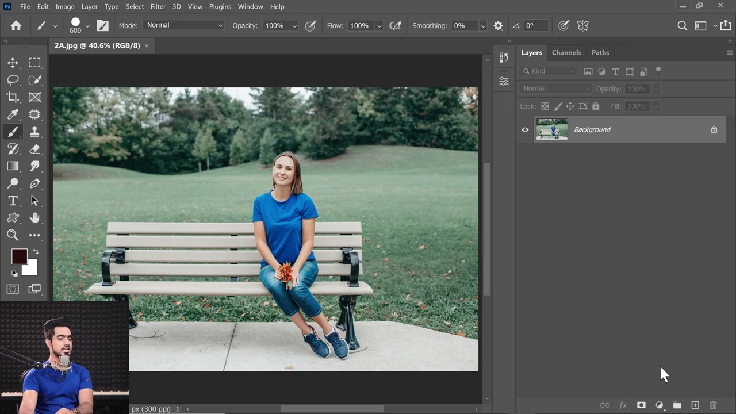Select the Crop tool
Image resolution: width=736 pixels, height=414 pixels.
click(x=13, y=97)
